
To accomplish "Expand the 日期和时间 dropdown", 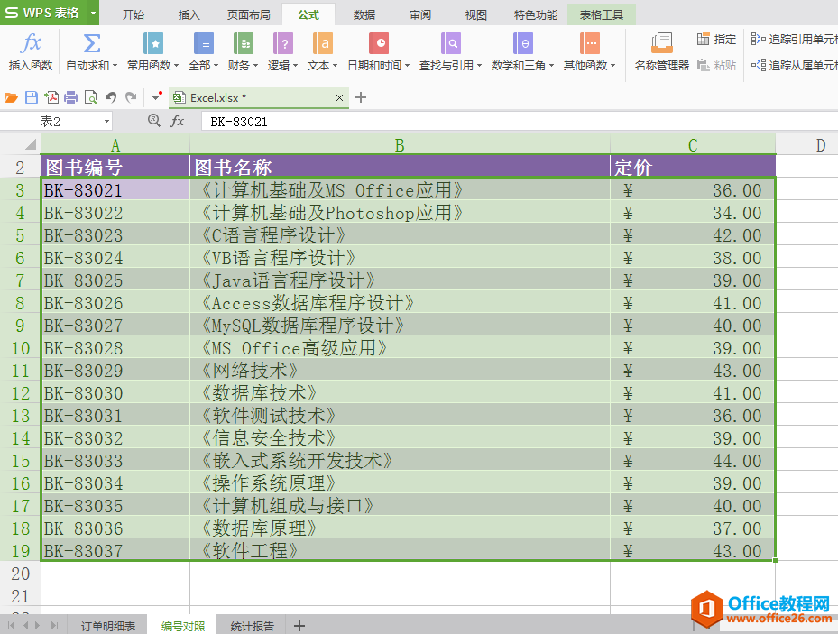I will pyautogui.click(x=407, y=66).
